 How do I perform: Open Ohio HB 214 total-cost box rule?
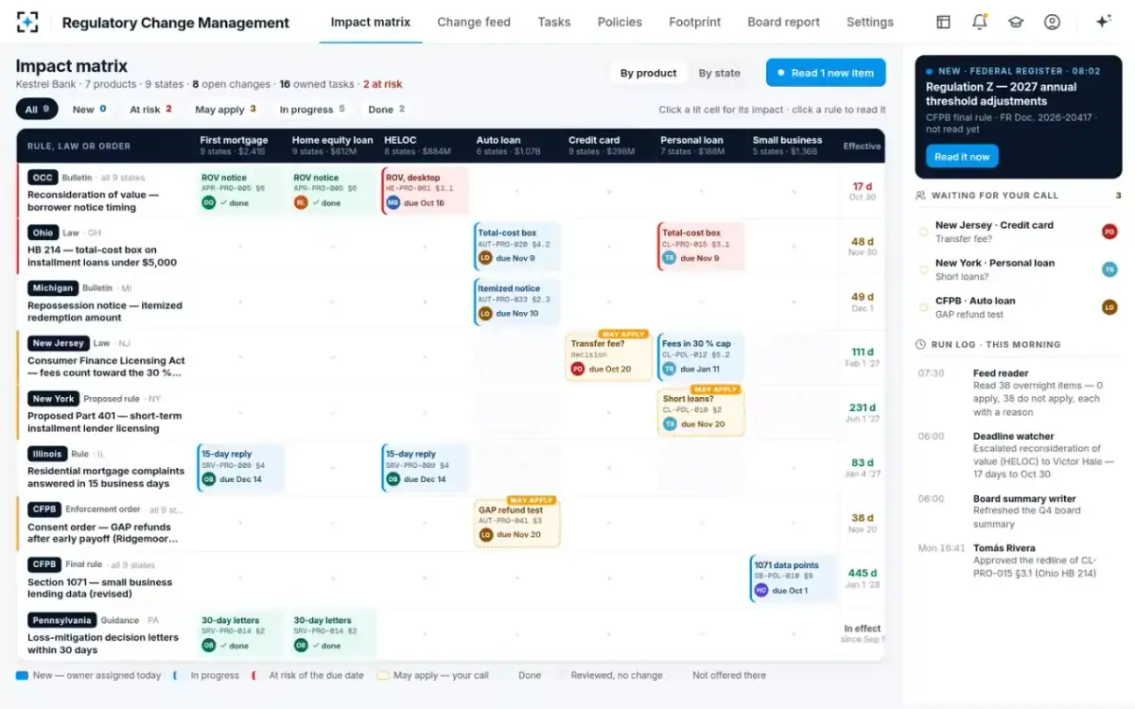click(x=104, y=247)
